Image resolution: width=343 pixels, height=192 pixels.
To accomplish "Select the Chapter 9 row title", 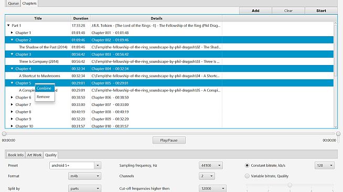I will [x=23, y=119].
